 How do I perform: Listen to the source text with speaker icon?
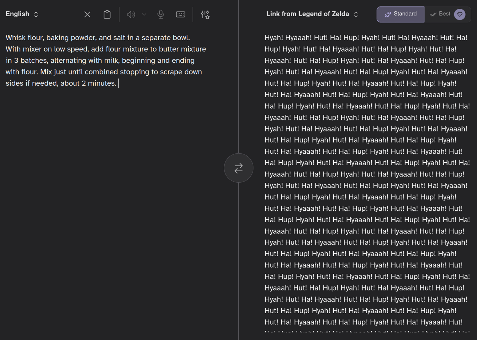(x=131, y=14)
